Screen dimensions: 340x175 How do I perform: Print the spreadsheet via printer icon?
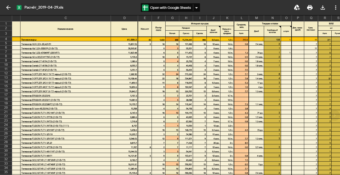[x=310, y=8]
